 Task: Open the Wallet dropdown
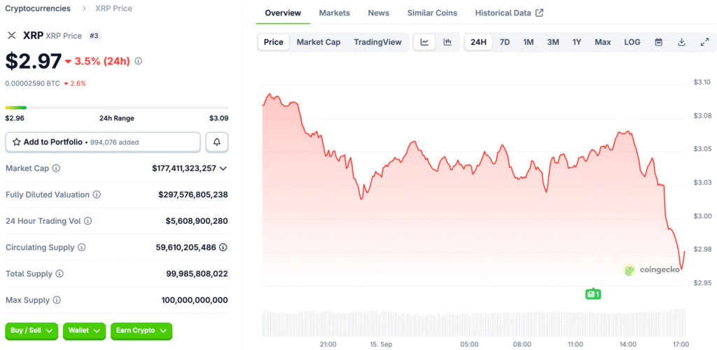pos(84,330)
